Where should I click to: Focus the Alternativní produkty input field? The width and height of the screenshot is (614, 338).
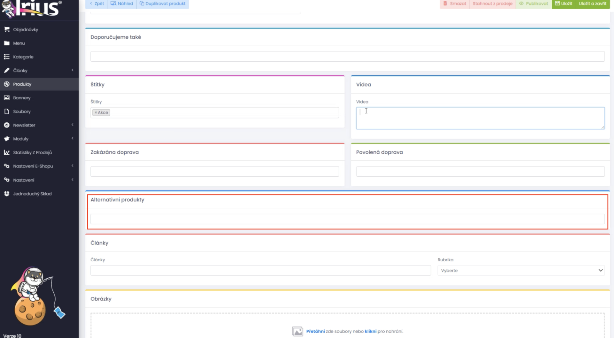(347, 219)
